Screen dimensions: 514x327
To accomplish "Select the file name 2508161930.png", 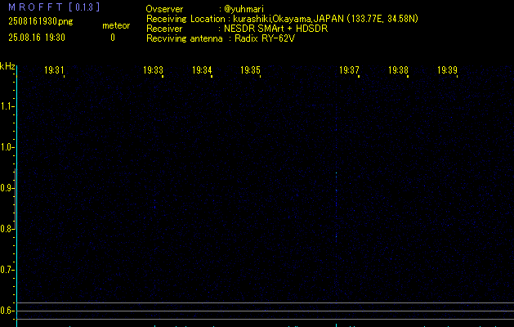I will point(41,21).
